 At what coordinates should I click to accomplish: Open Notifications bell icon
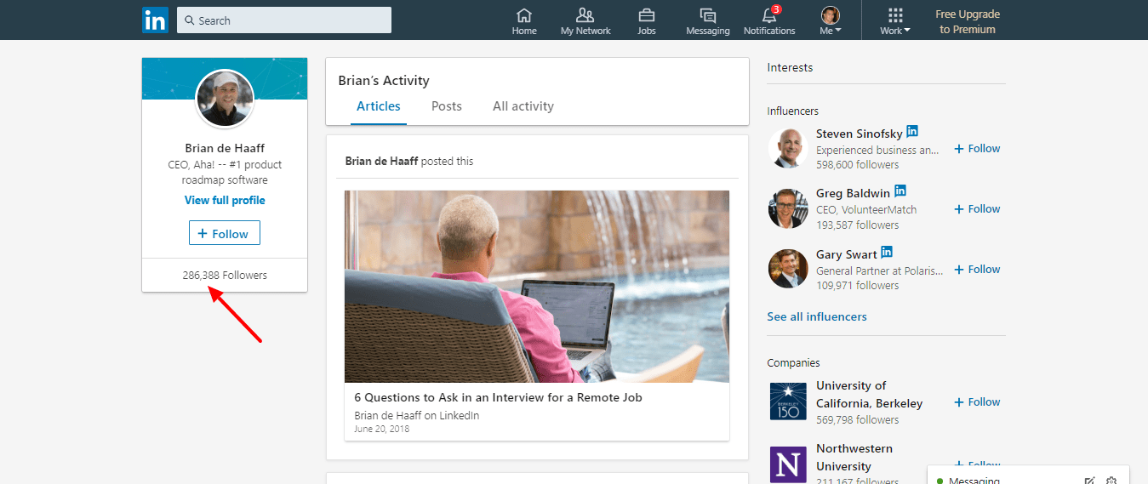coord(769,21)
